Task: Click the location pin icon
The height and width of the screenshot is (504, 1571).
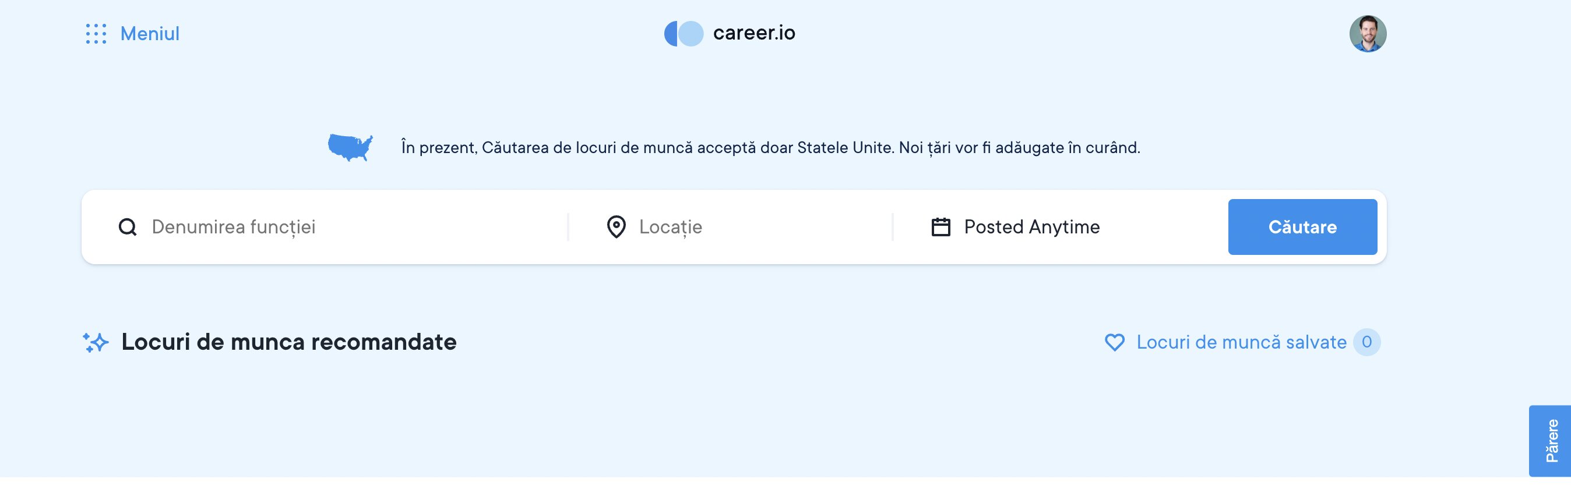Action: [616, 228]
